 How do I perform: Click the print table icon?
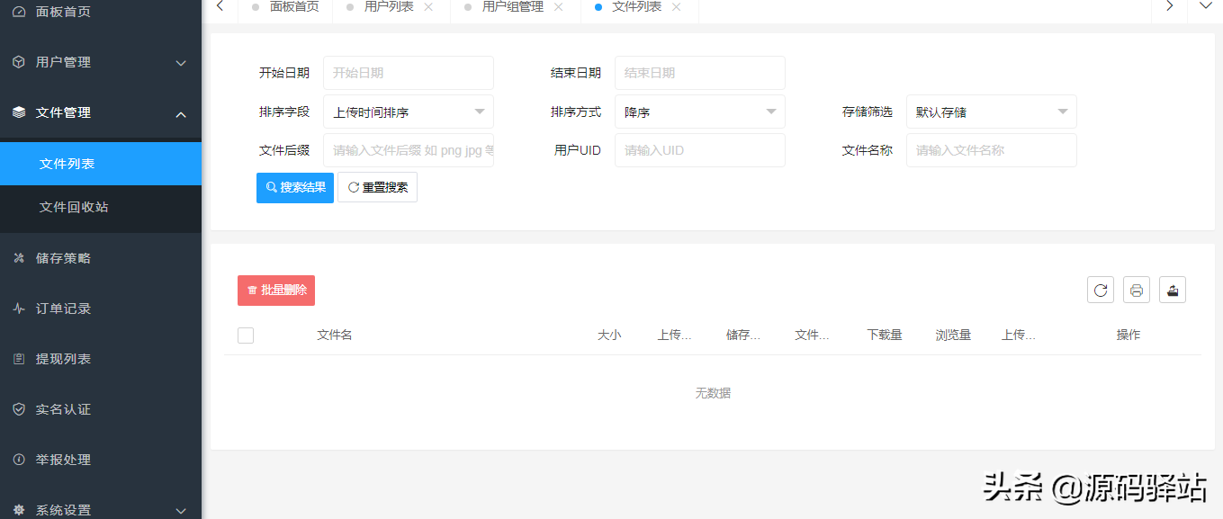pyautogui.click(x=1136, y=290)
